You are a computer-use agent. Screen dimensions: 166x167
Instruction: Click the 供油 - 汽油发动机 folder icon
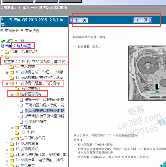(x=7, y=52)
